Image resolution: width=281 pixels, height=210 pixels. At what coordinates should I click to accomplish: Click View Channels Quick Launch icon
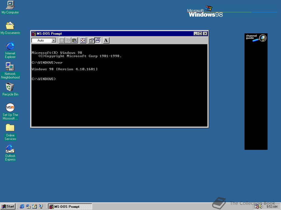(41, 207)
